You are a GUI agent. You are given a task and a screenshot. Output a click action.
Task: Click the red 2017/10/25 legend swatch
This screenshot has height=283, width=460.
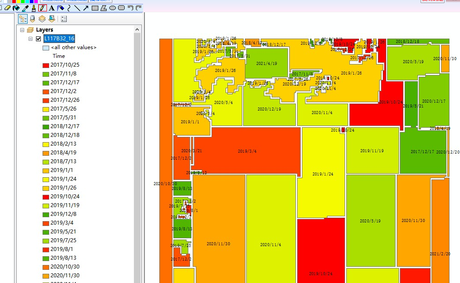(46, 65)
